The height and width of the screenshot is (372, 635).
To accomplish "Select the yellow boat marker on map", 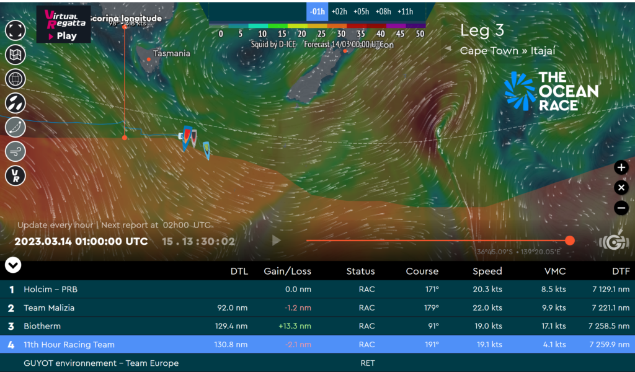I will coord(206,150).
